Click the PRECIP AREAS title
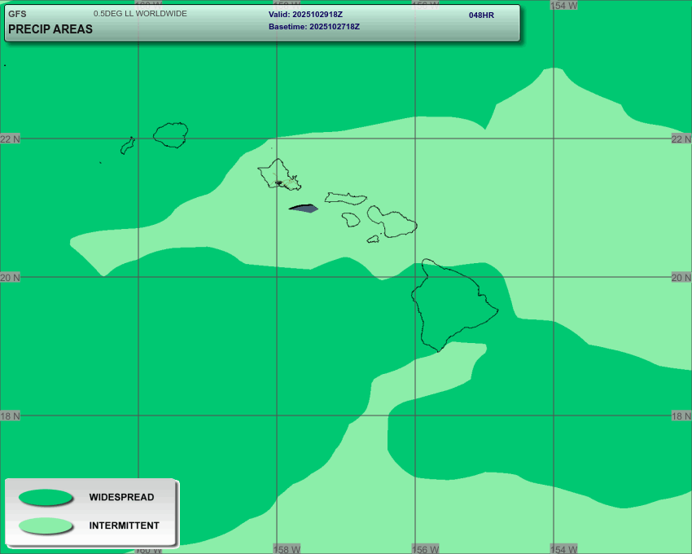The image size is (692, 554). pyautogui.click(x=50, y=29)
